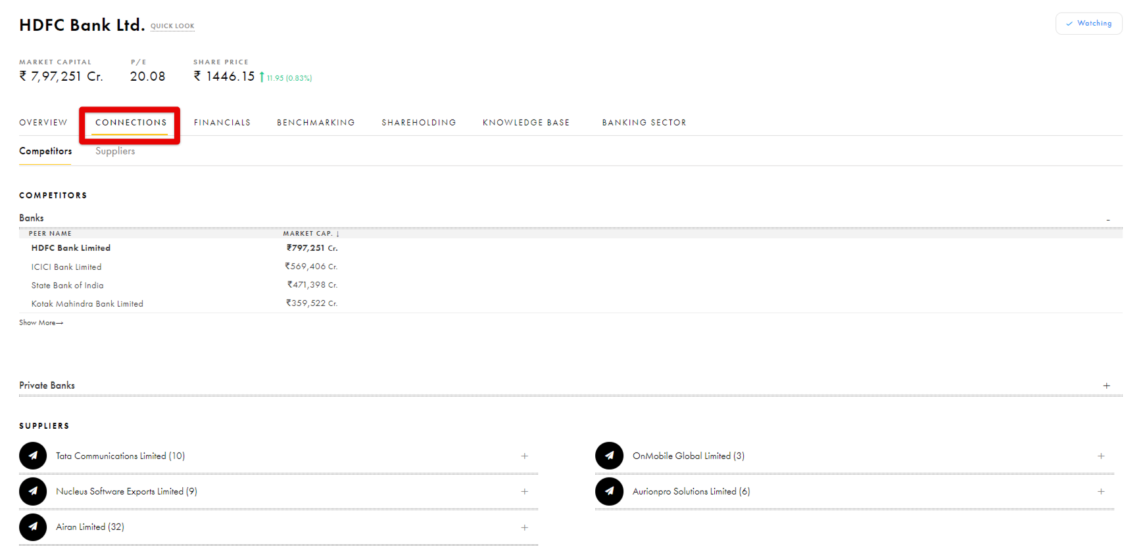
Task: Open the Banking Sector tab
Action: pyautogui.click(x=644, y=123)
